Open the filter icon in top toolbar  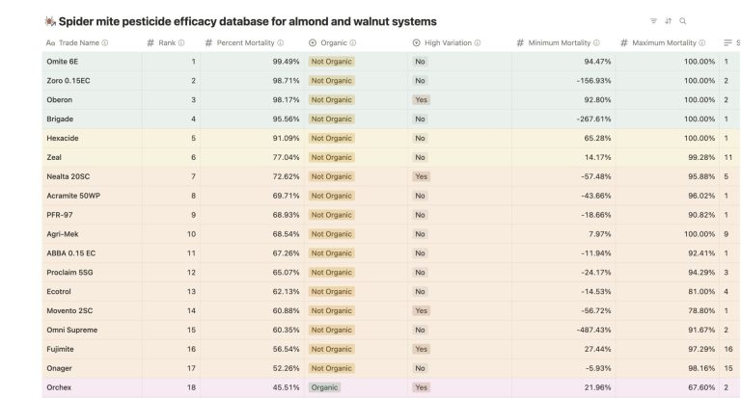(x=653, y=21)
